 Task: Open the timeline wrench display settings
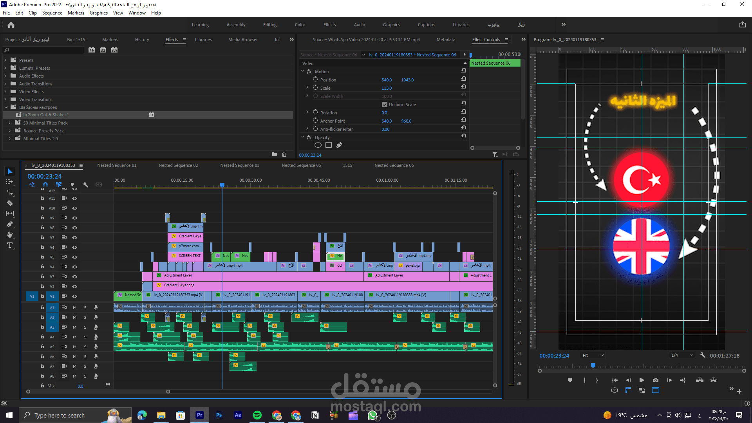[85, 184]
